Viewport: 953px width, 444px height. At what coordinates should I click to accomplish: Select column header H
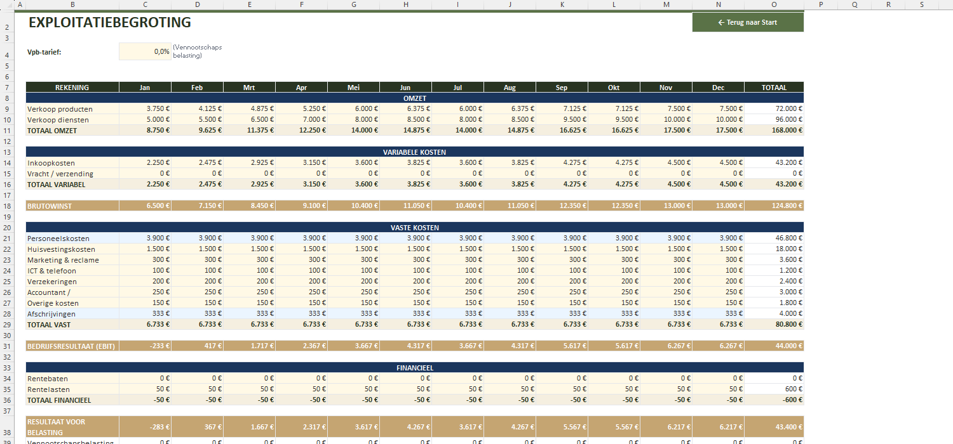pyautogui.click(x=406, y=4)
